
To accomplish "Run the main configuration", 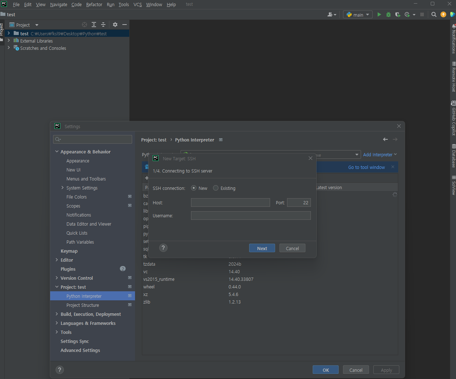I will [x=379, y=14].
